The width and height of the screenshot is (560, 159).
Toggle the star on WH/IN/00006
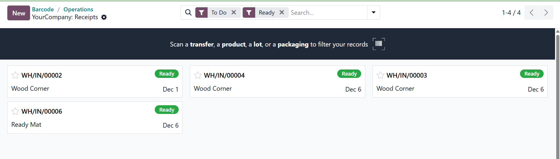pyautogui.click(x=15, y=111)
